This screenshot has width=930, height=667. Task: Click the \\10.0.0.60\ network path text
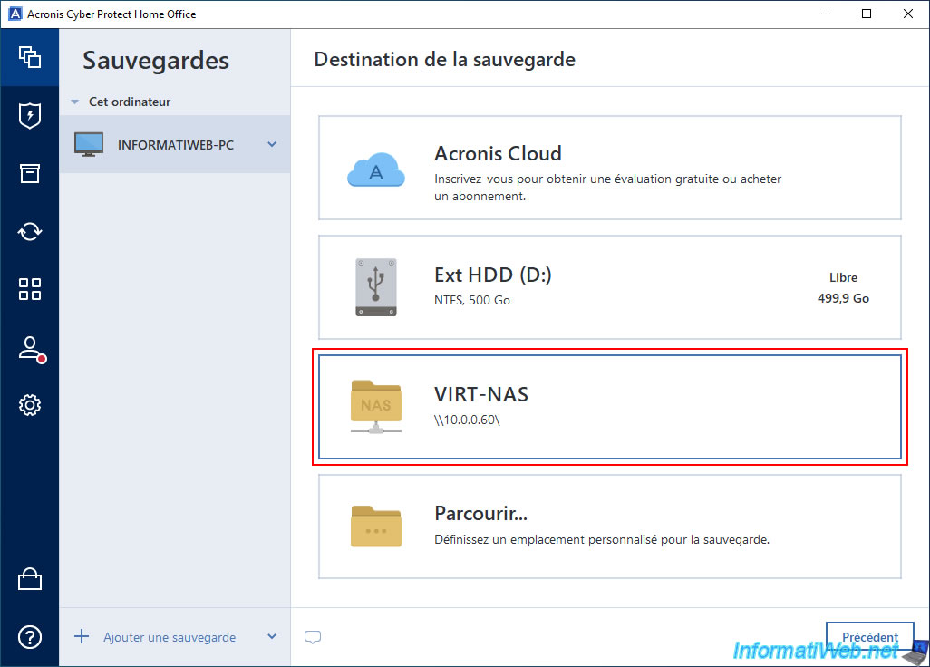(467, 420)
